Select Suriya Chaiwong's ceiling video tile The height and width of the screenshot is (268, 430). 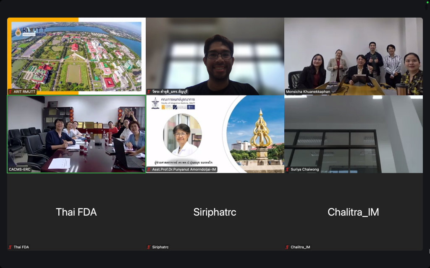click(x=353, y=134)
